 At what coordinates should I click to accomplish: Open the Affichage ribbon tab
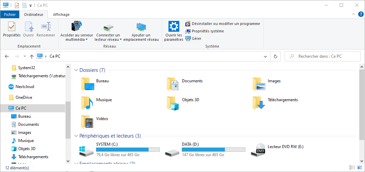[61, 15]
